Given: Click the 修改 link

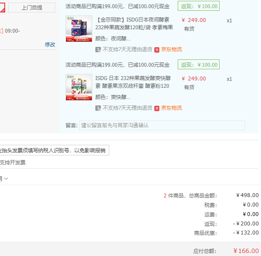Looking at the screenshot, I should (50, 44).
